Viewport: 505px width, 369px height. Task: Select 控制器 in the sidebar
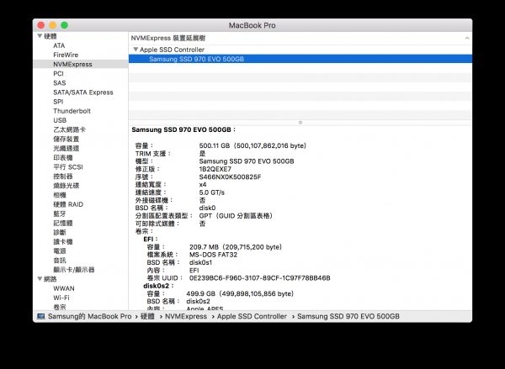click(63, 177)
